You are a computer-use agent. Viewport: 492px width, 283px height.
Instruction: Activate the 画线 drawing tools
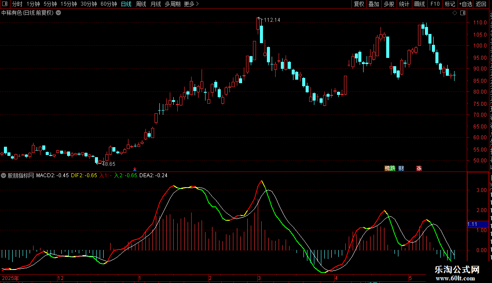point(420,4)
